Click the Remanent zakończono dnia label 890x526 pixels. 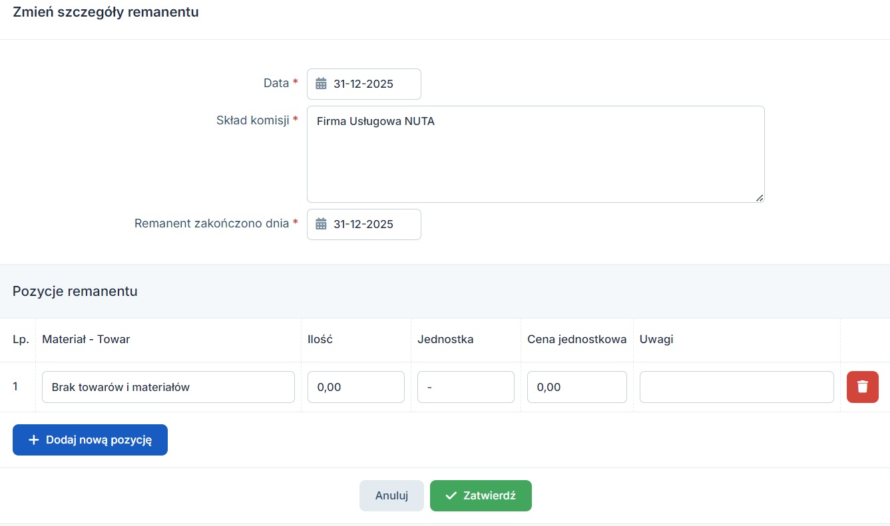click(x=212, y=223)
